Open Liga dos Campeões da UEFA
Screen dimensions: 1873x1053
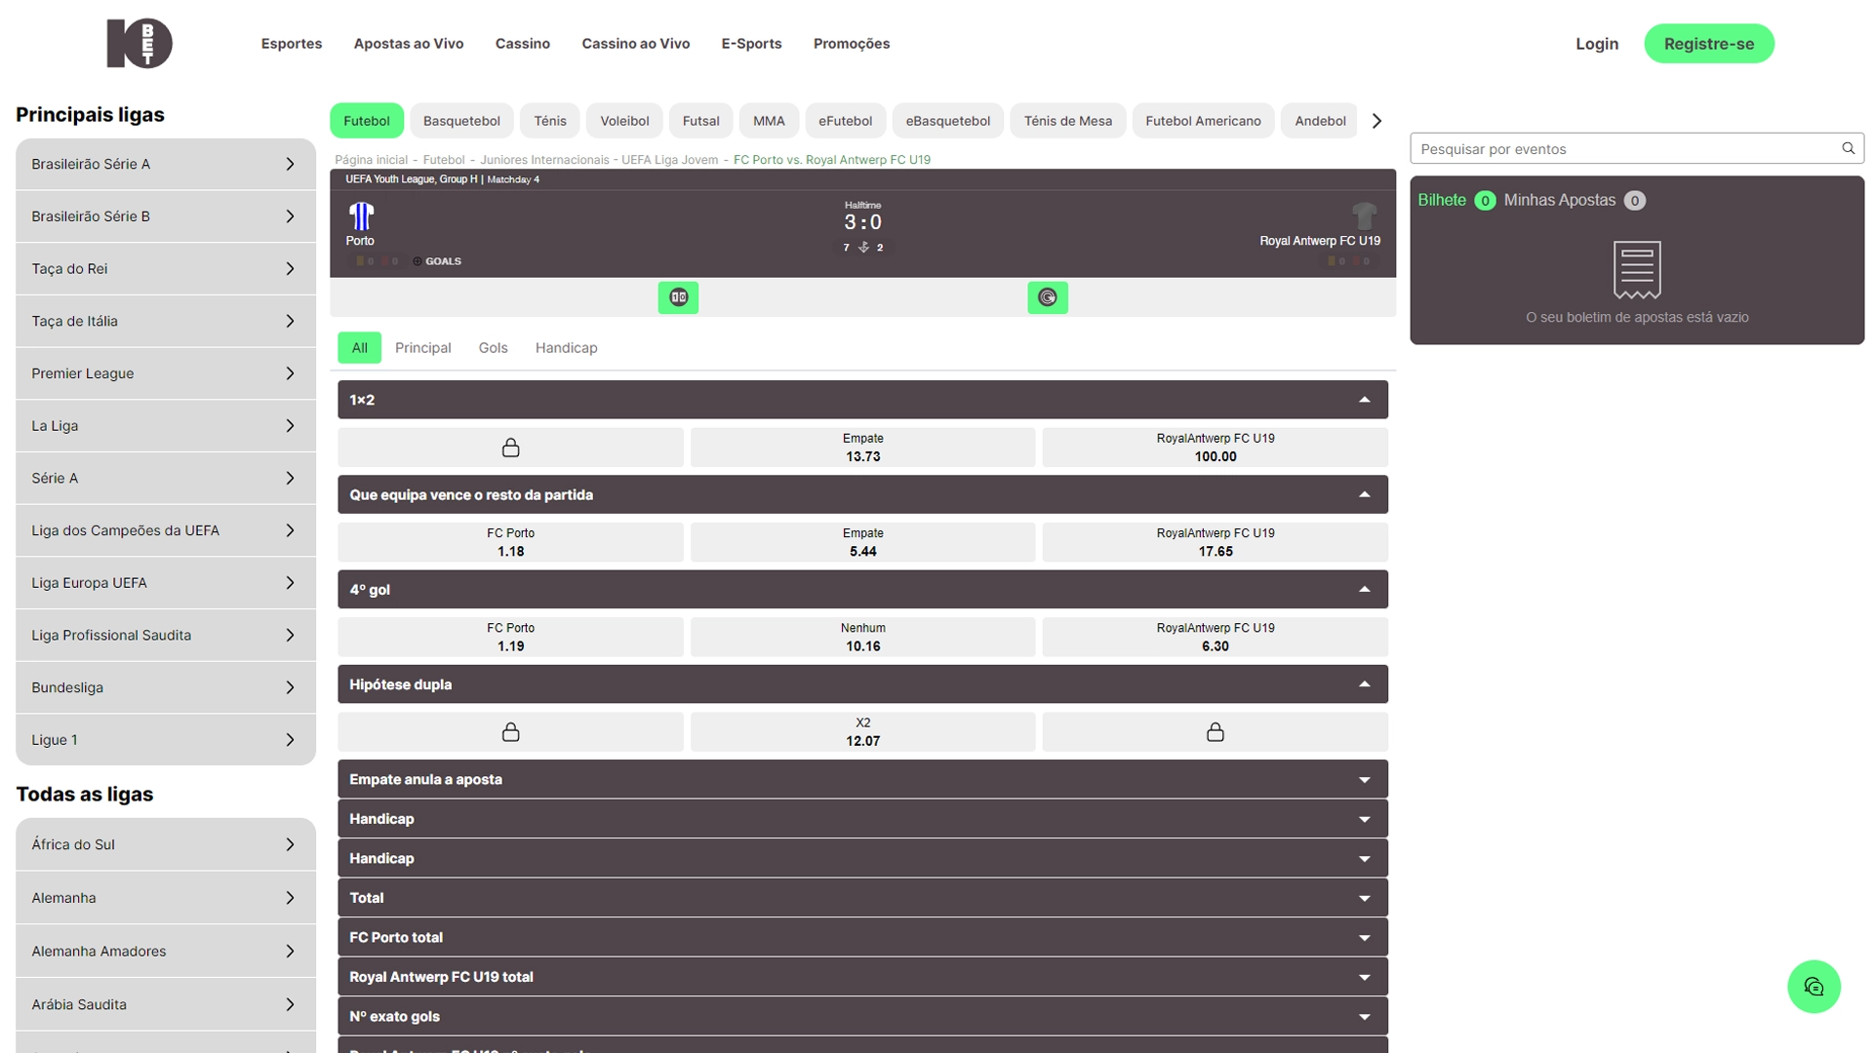click(166, 530)
